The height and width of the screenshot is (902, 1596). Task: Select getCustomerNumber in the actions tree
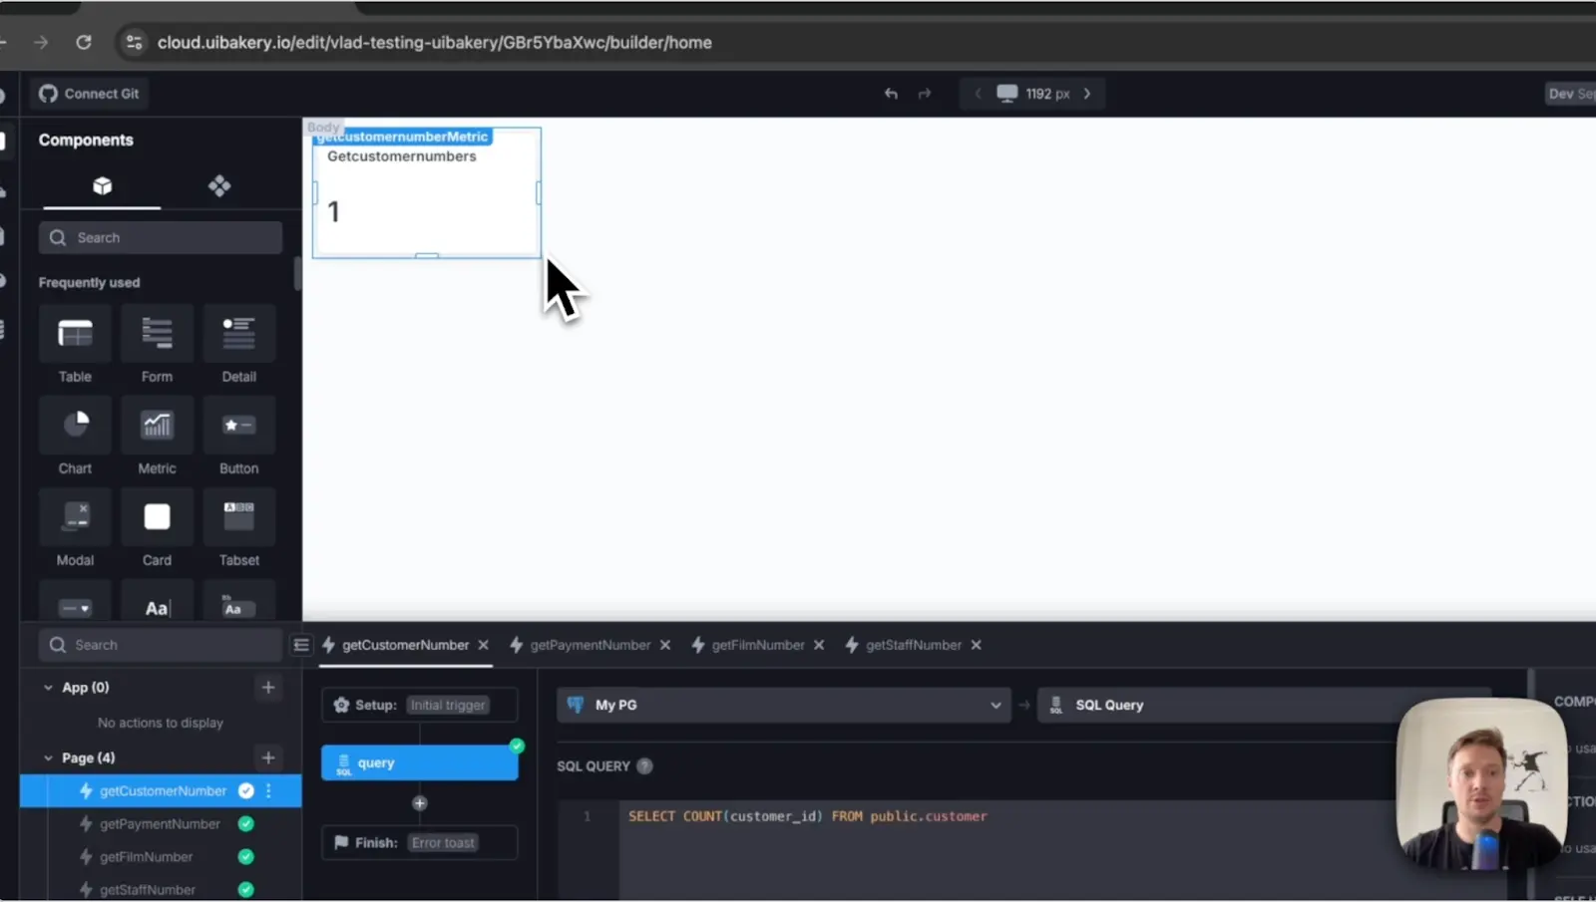tap(161, 791)
